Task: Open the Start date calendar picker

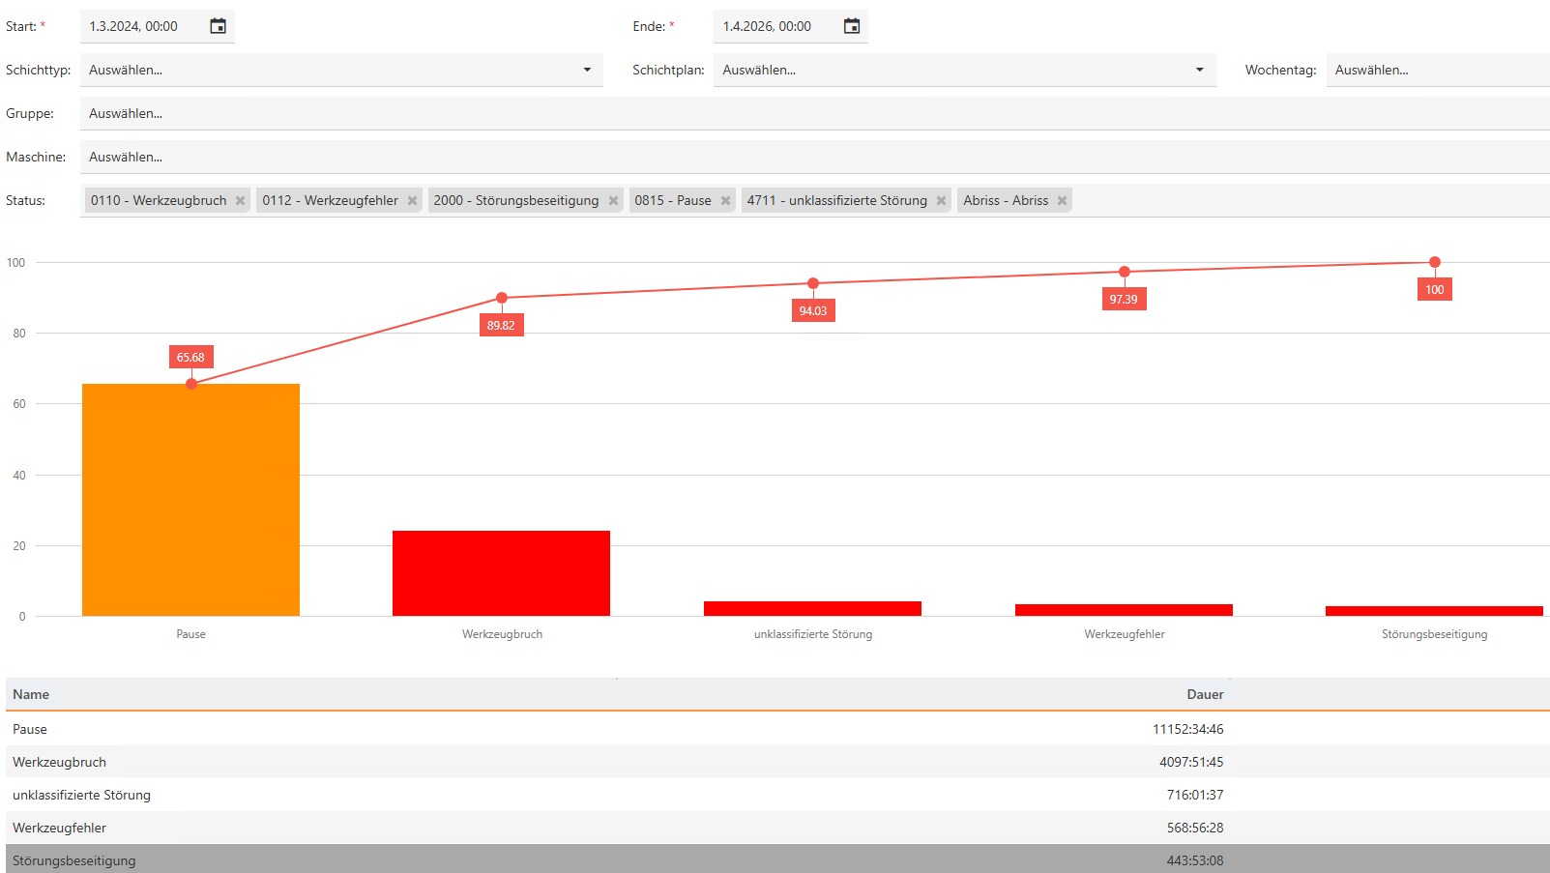Action: 218,26
